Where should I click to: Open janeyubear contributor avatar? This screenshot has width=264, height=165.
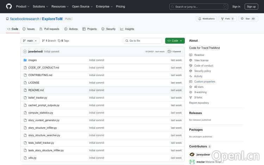pyautogui.click(x=192, y=154)
